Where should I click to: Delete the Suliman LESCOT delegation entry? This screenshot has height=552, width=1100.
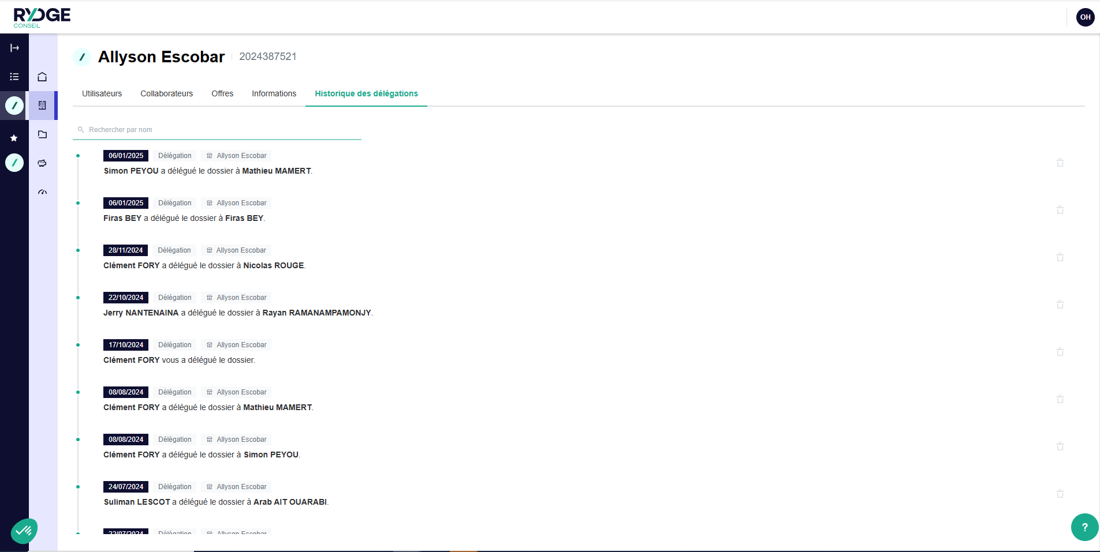click(1060, 494)
